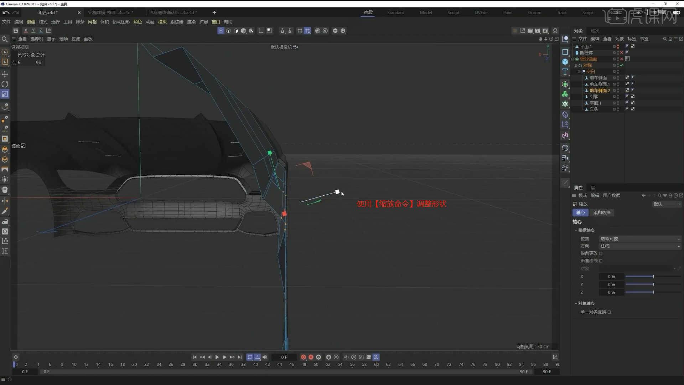The image size is (684, 385).
Task: Check the 保留更改 checkbox
Action: (x=601, y=253)
